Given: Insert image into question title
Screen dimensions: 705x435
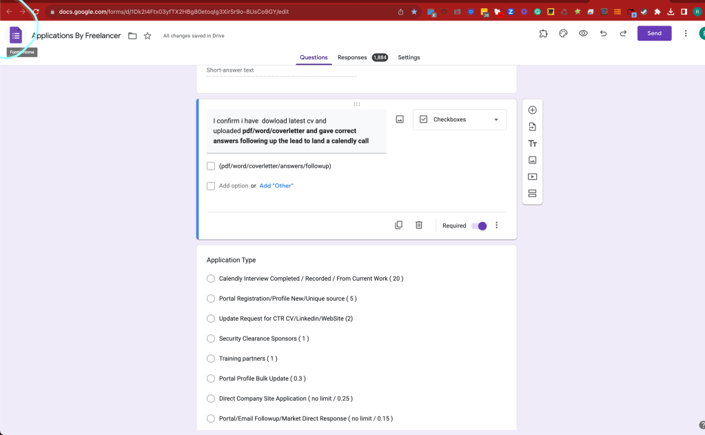Looking at the screenshot, I should click(400, 119).
